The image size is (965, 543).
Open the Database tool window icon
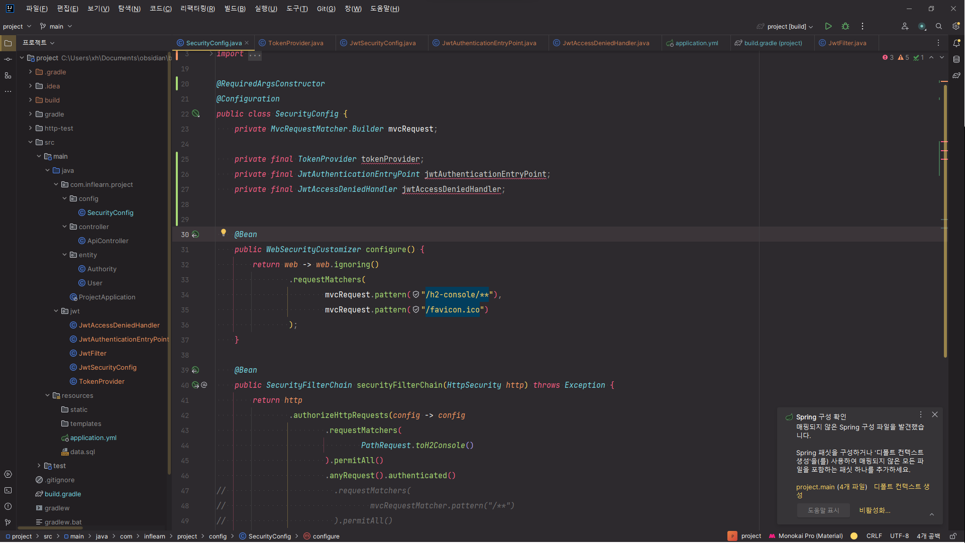coord(956,59)
